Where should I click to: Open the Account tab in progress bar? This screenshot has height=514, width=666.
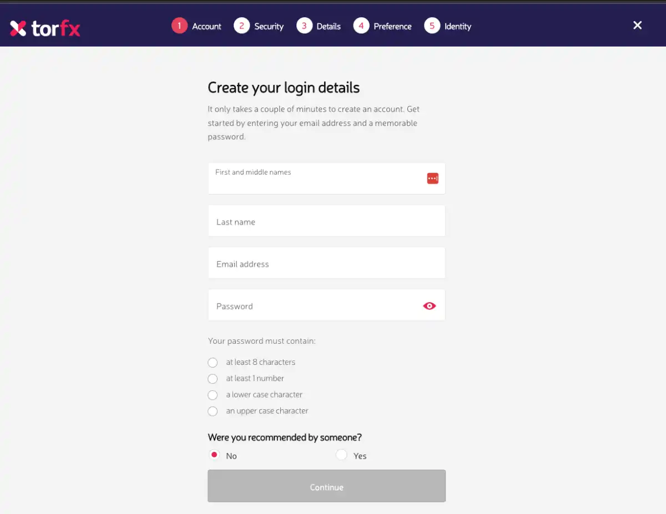tap(206, 26)
